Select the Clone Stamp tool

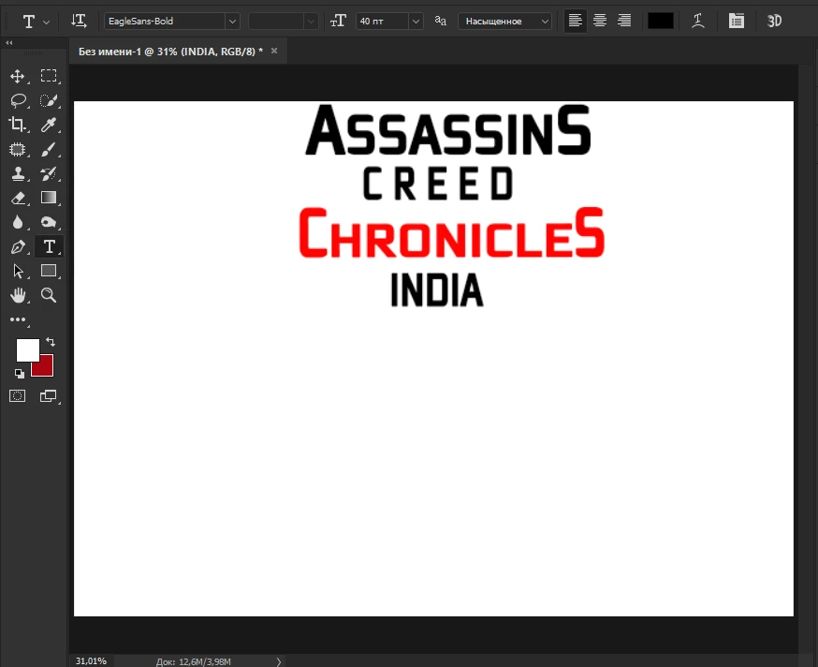[18, 173]
